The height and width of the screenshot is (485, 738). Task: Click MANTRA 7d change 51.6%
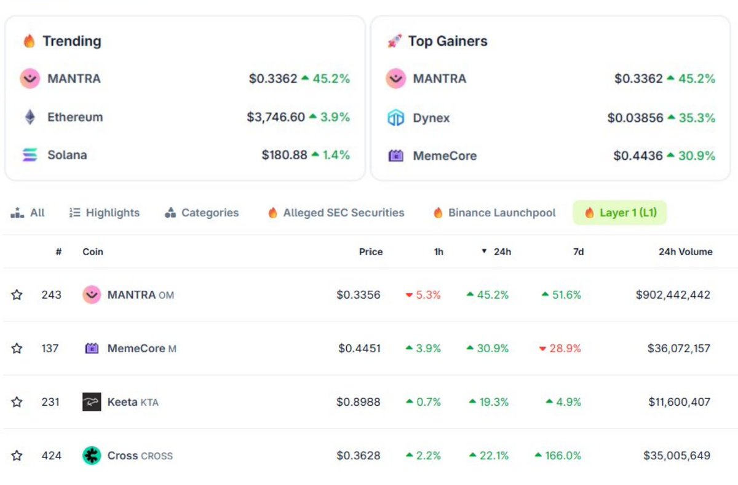coord(561,295)
